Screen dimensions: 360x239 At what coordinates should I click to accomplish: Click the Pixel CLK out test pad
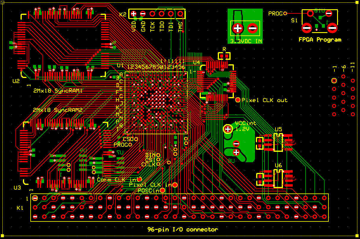coord(238,100)
